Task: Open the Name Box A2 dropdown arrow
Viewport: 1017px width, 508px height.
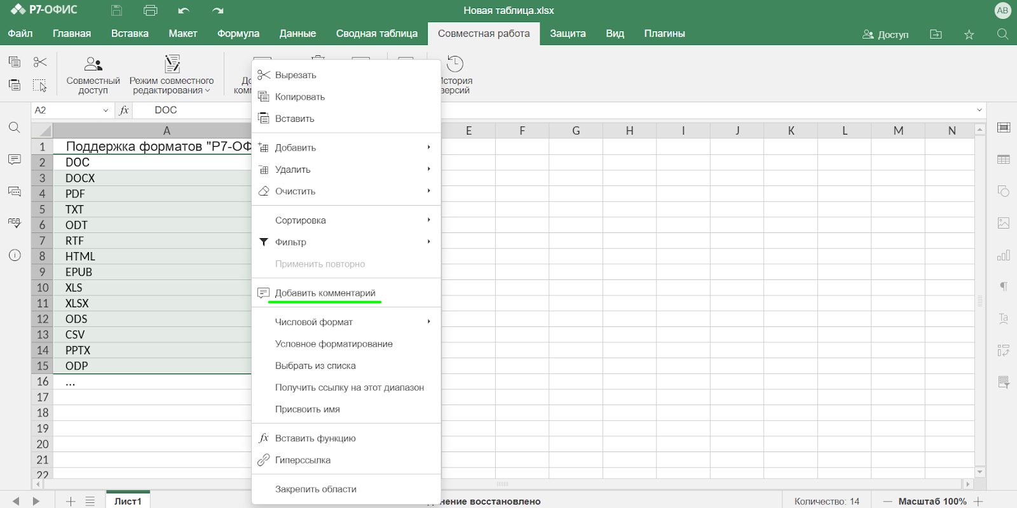Action: coord(106,110)
